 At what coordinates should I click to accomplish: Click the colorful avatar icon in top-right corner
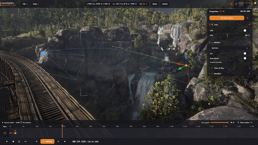click(255, 3)
